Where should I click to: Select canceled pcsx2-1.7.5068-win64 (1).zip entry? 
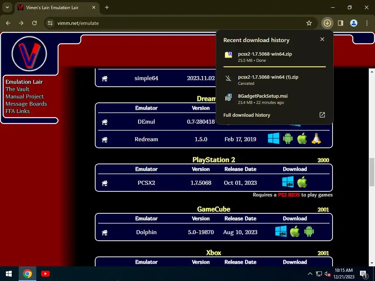275,80
